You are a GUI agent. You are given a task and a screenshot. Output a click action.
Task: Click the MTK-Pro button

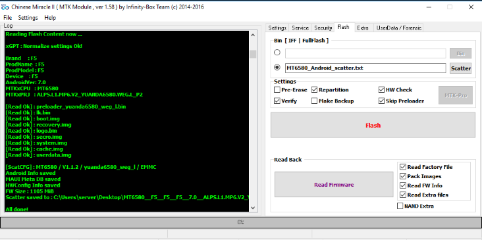click(x=456, y=95)
